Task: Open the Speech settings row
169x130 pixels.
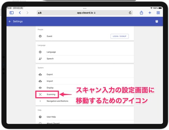Action: click(x=84, y=58)
